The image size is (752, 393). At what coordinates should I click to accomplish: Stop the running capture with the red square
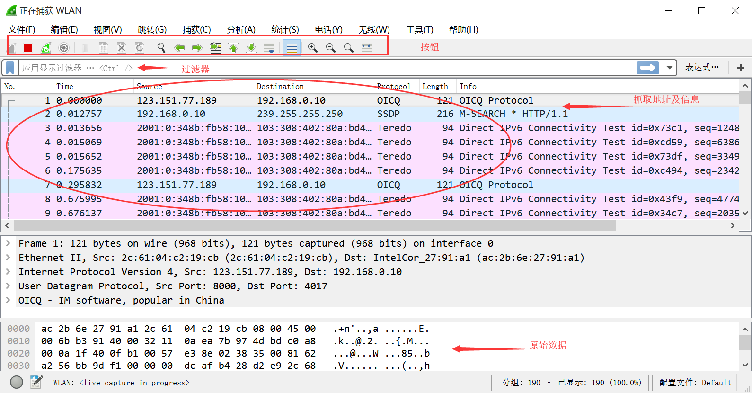pos(28,48)
